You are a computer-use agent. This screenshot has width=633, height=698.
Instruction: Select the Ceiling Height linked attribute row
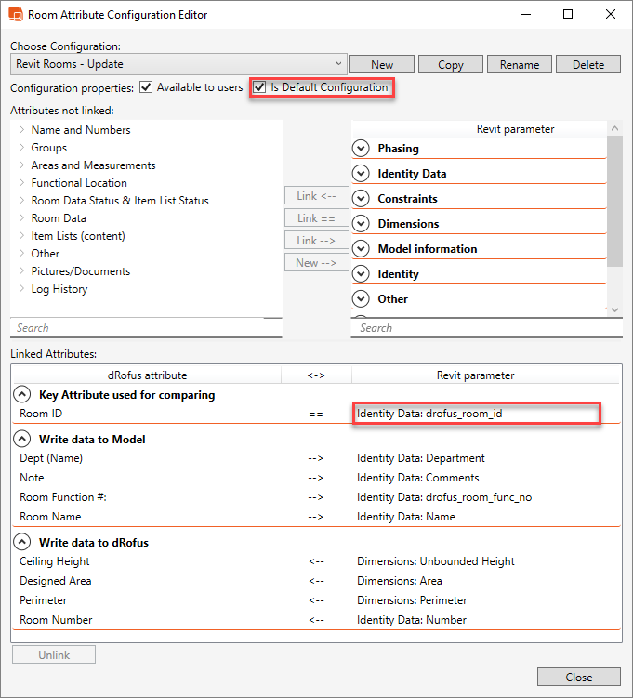coord(55,561)
